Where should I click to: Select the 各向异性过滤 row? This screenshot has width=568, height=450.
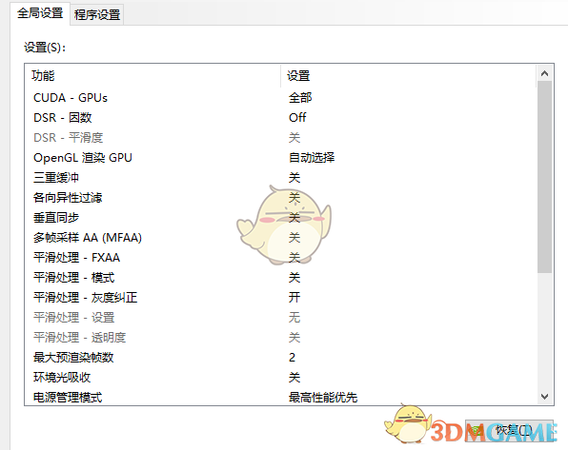[x=281, y=198]
